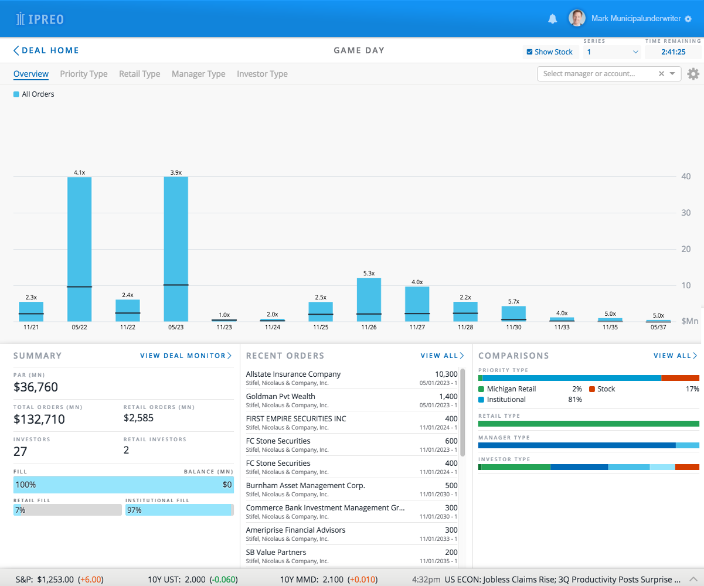Click View All in Comparisons panel
Screen dimensions: 704x586
[675, 356]
